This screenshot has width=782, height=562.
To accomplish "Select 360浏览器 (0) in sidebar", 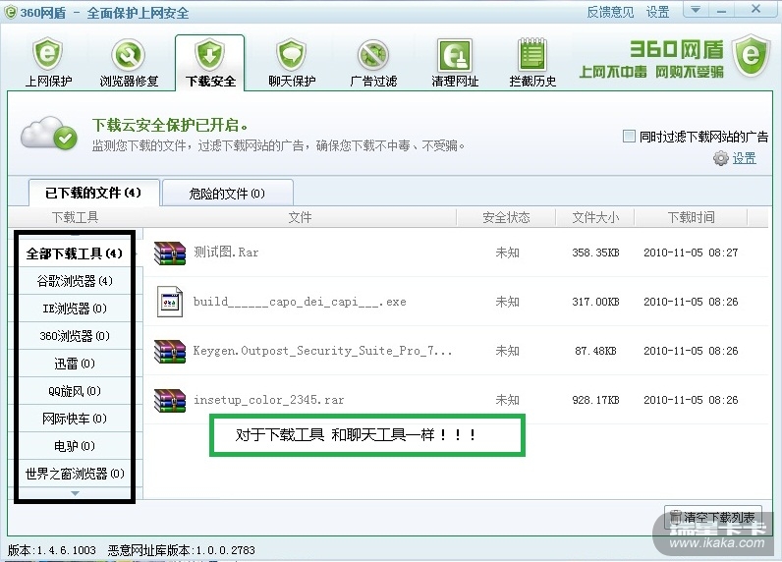I will (x=75, y=336).
